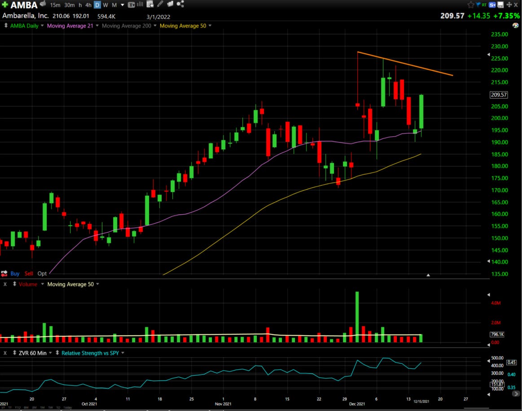Click the reorder arrows beside Volume label

pyautogui.click(x=15, y=284)
